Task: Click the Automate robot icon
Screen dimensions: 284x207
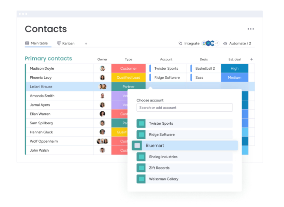Action: pyautogui.click(x=225, y=43)
